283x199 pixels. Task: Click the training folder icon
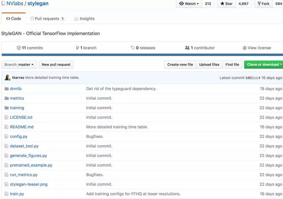pyautogui.click(x=7, y=108)
